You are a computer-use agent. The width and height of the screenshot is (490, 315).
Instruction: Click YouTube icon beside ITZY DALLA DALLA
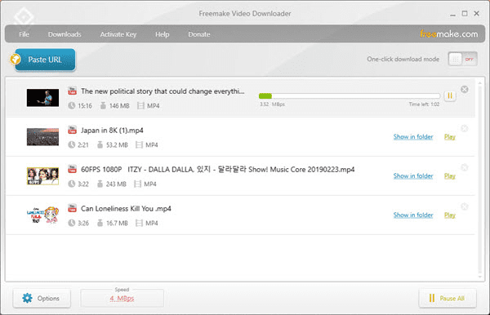point(72,169)
